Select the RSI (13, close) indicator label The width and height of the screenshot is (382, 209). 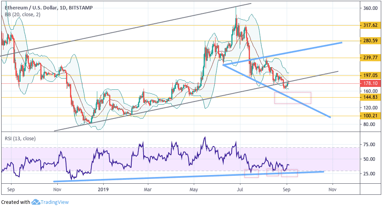[20, 139]
